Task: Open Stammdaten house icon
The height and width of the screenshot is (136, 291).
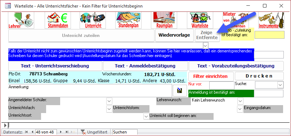Action: point(57,20)
